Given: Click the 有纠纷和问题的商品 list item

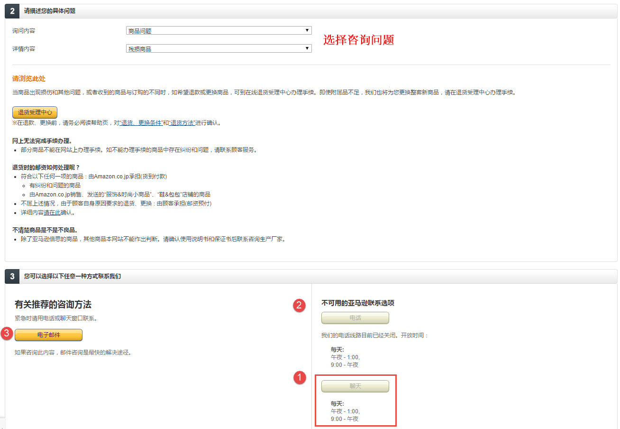Looking at the screenshot, I should [55, 186].
